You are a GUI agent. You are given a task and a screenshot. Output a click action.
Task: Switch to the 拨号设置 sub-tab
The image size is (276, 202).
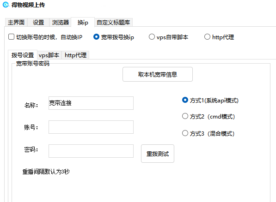click(x=23, y=55)
